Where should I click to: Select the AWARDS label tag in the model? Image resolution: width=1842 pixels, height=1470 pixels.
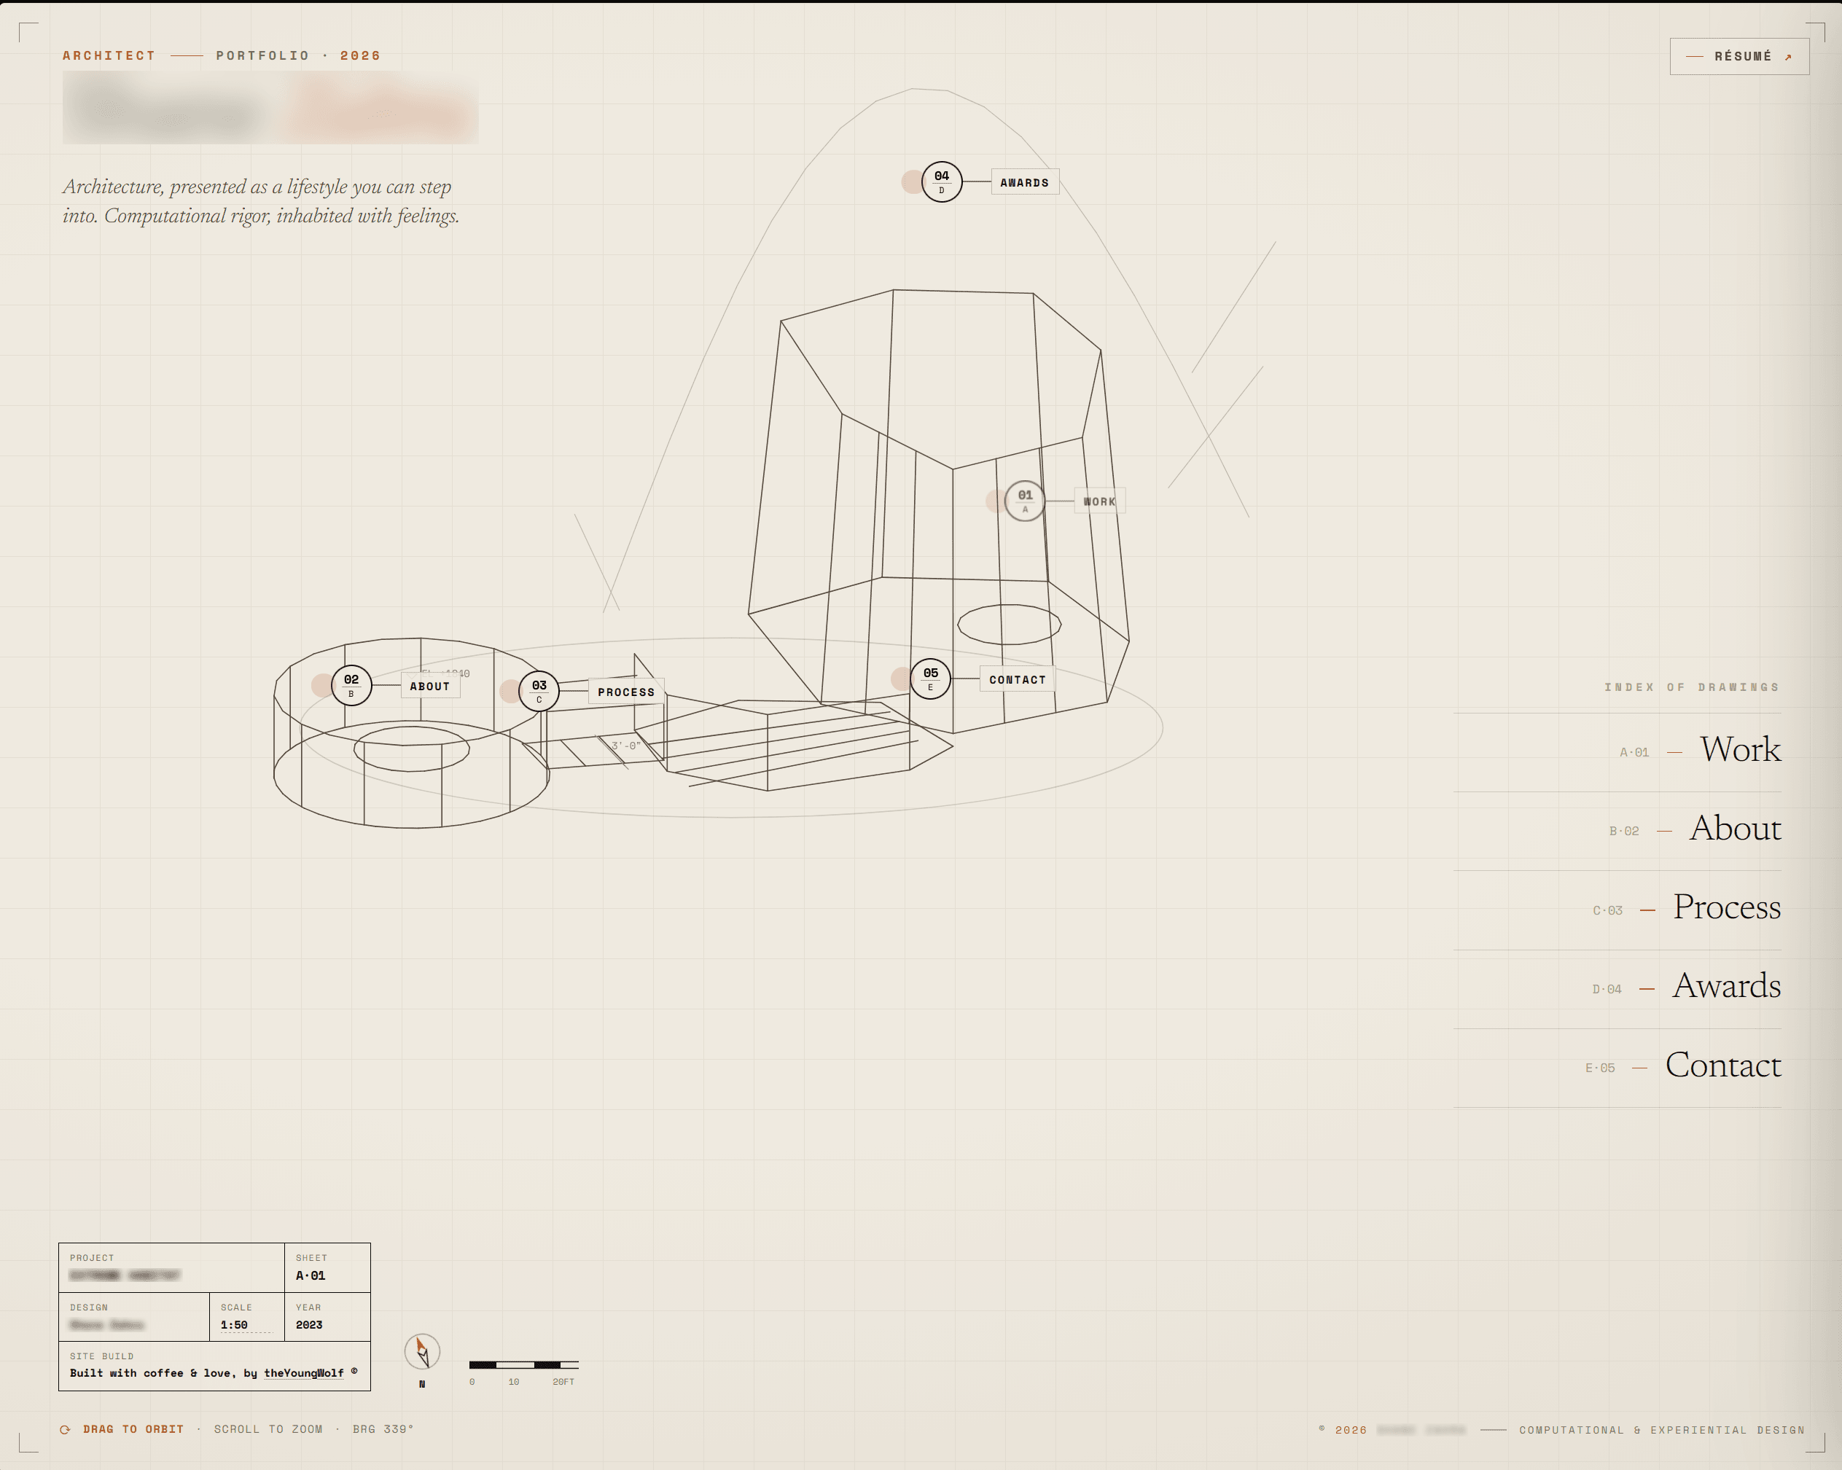[1024, 183]
